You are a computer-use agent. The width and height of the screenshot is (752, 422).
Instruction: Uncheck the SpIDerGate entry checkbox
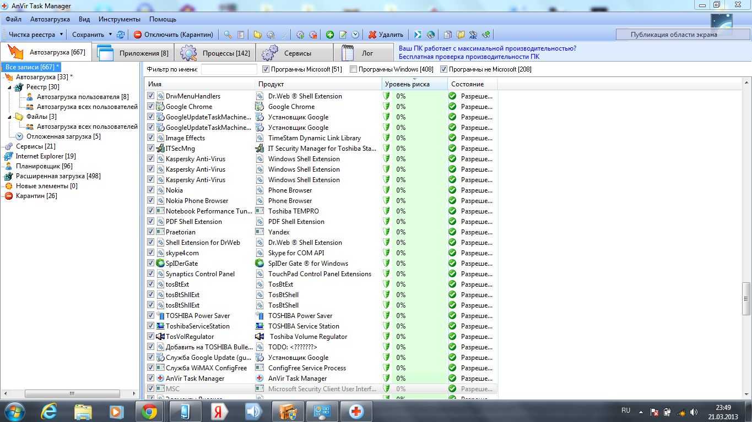click(x=150, y=263)
